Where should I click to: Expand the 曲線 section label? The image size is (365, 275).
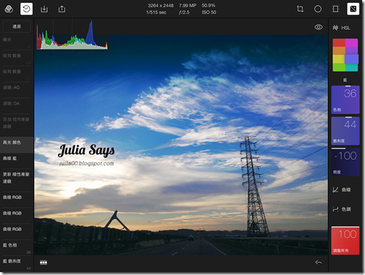click(x=346, y=189)
